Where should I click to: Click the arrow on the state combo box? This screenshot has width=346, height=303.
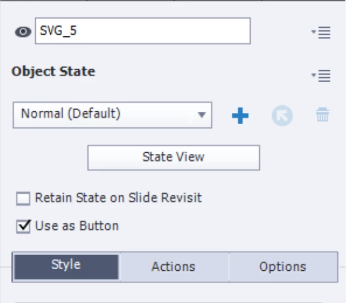pos(201,115)
